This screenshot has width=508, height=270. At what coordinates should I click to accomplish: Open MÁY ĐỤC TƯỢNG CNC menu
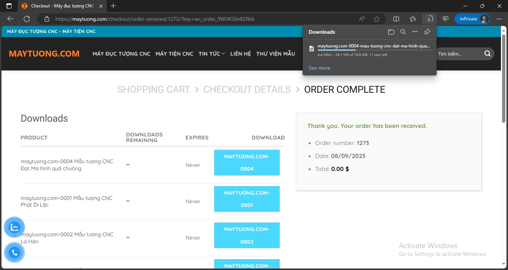121,54
